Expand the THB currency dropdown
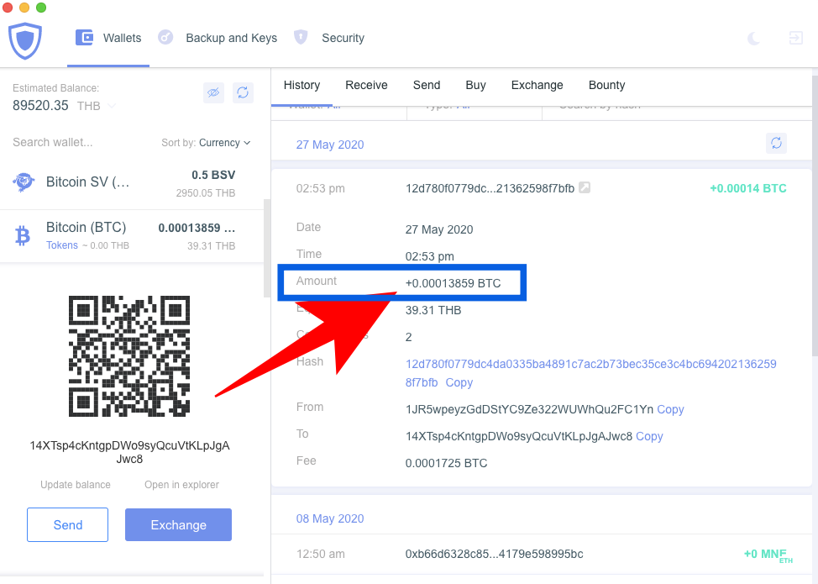This screenshot has width=818, height=584. point(96,106)
